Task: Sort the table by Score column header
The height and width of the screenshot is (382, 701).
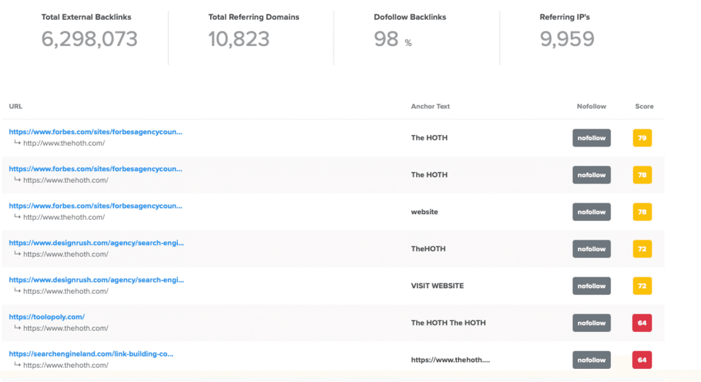Action: pyautogui.click(x=643, y=106)
